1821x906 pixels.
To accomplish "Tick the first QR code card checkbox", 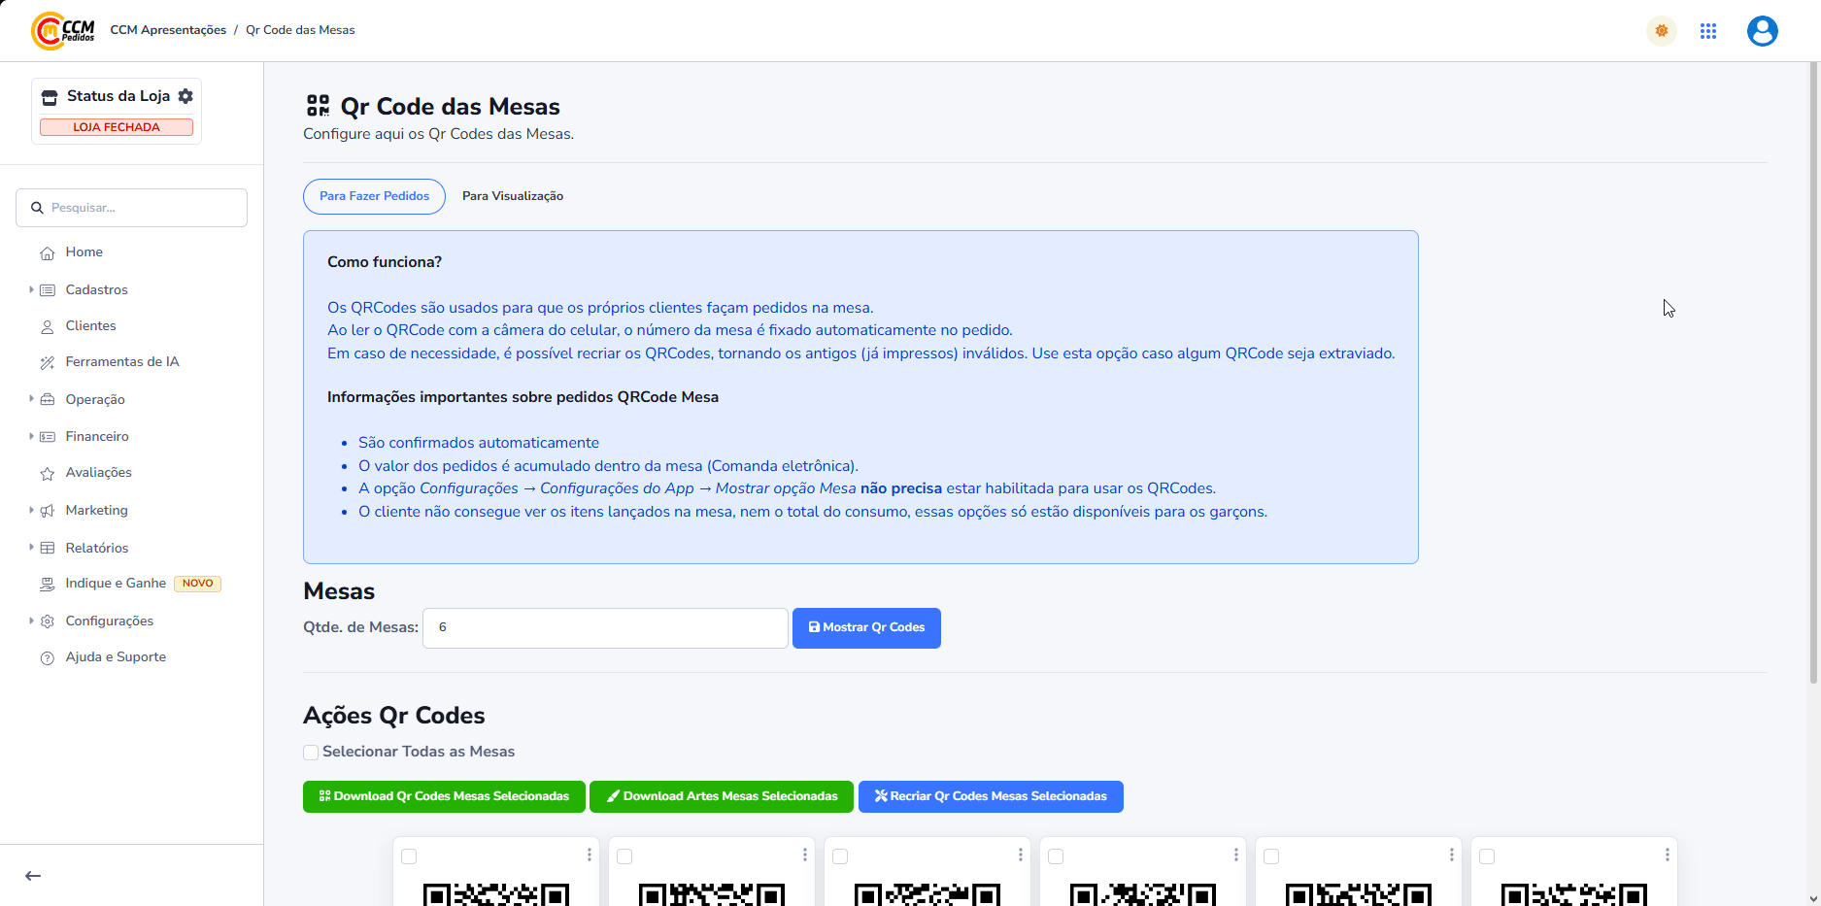I will click(409, 856).
